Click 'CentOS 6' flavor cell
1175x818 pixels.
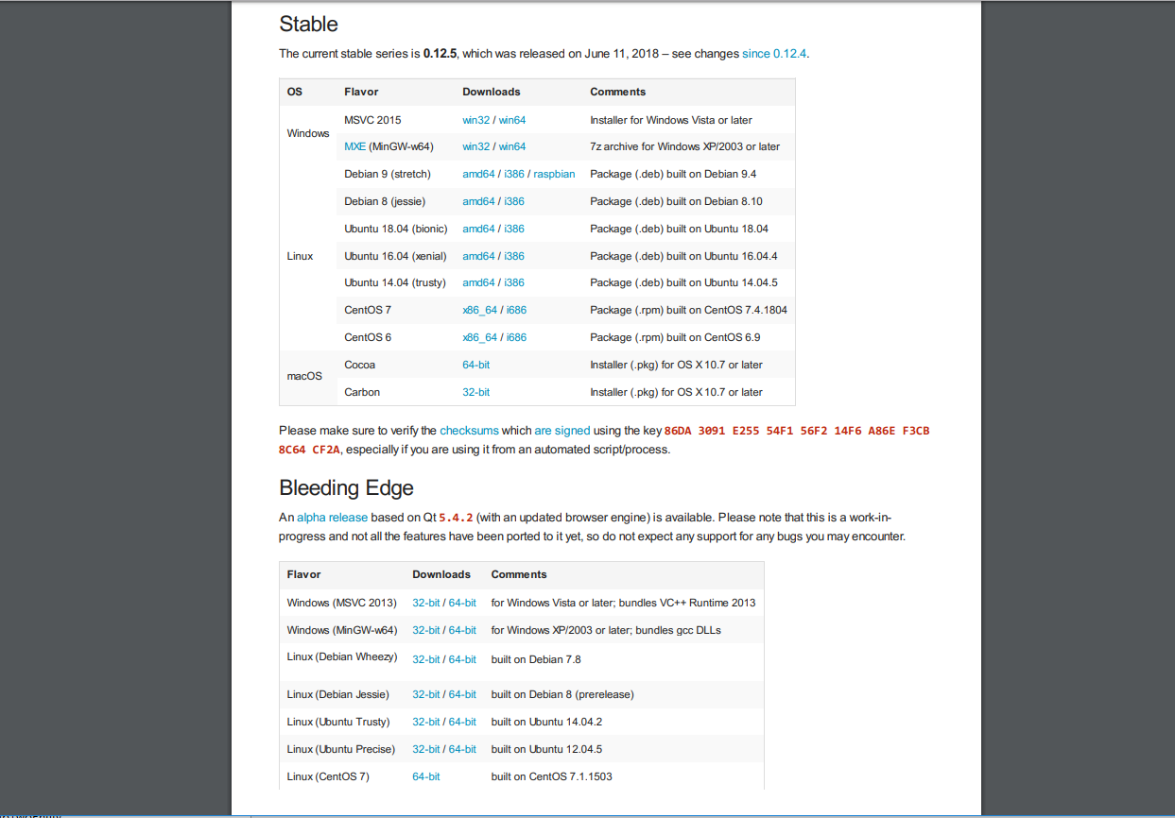368,337
